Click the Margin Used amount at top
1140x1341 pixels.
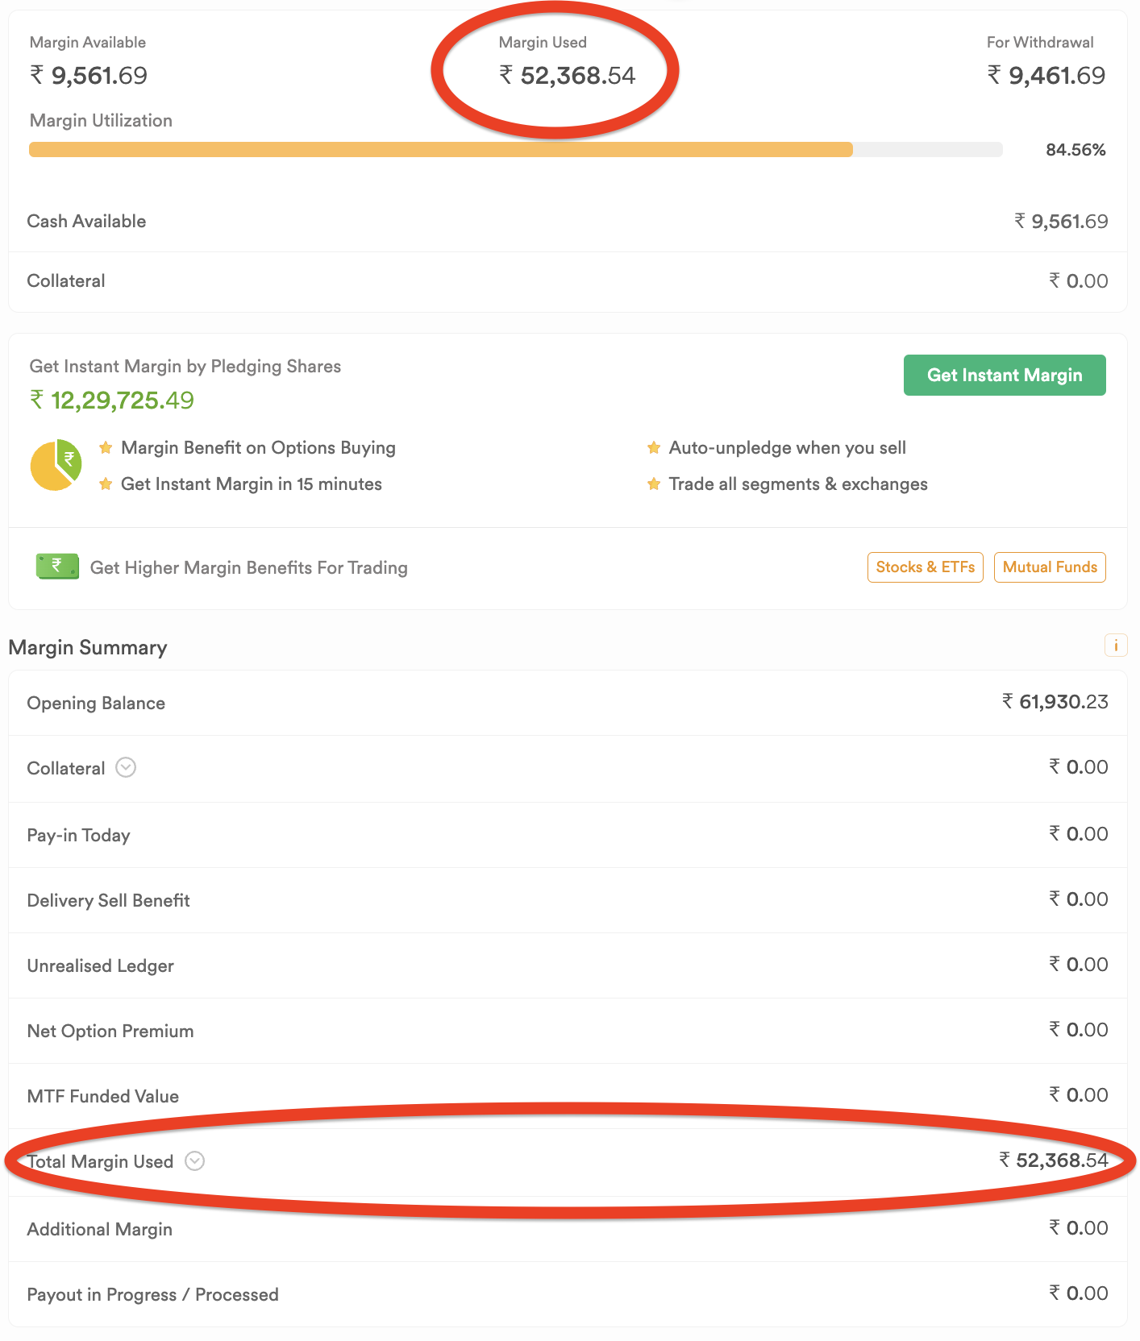click(x=568, y=76)
